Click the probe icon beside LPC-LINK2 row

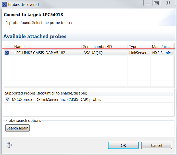(x=7, y=53)
